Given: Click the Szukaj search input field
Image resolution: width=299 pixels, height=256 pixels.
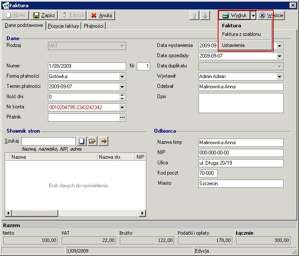Looking at the screenshot, I should [48, 141].
